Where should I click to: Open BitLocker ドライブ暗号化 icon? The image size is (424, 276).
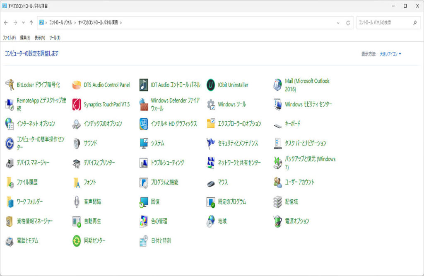(10, 85)
